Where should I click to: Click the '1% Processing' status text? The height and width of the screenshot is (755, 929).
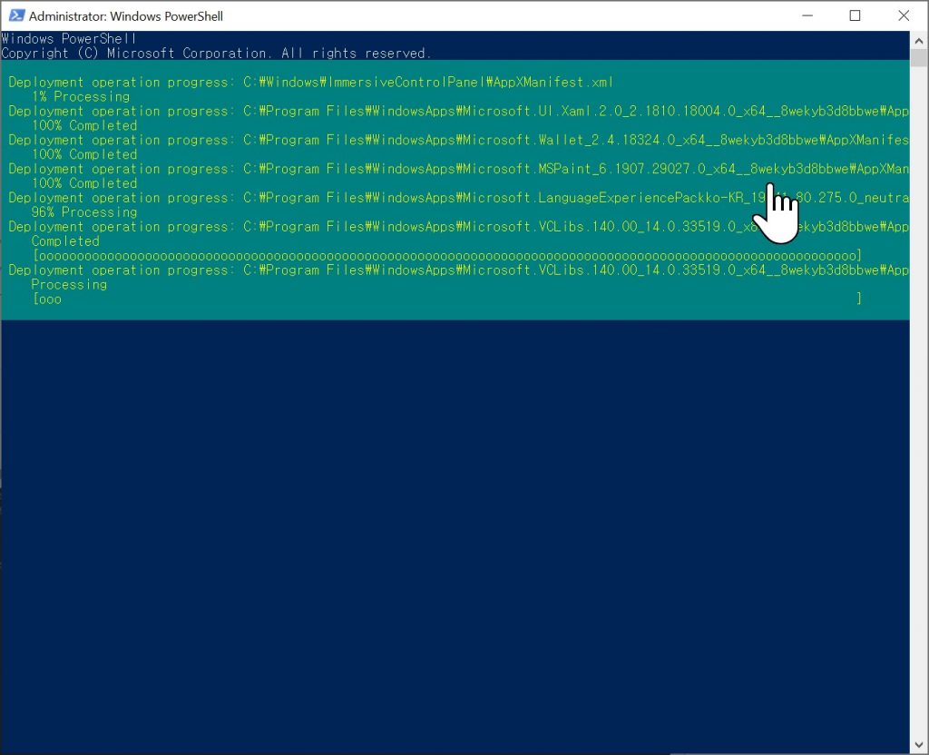[x=81, y=96]
